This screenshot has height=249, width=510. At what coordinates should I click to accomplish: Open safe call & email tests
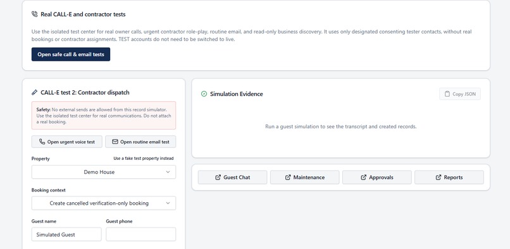point(71,54)
